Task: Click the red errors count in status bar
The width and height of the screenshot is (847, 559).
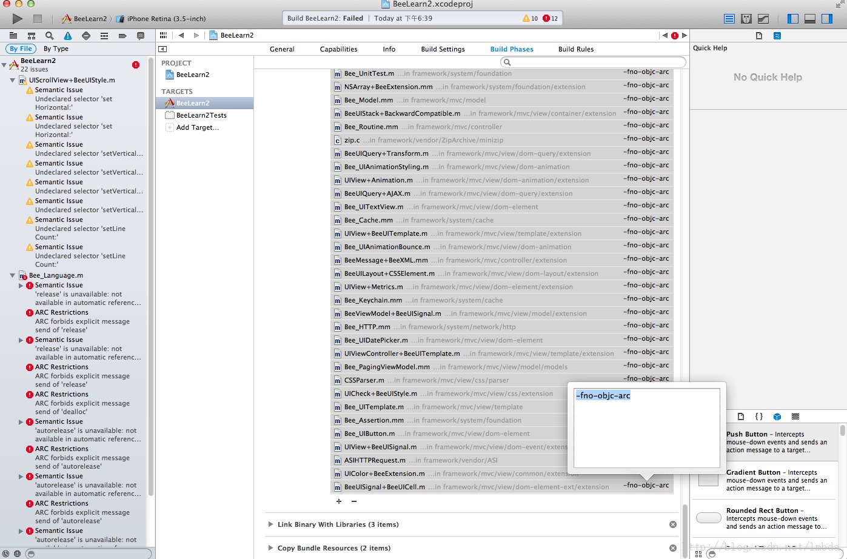Action: coord(550,18)
